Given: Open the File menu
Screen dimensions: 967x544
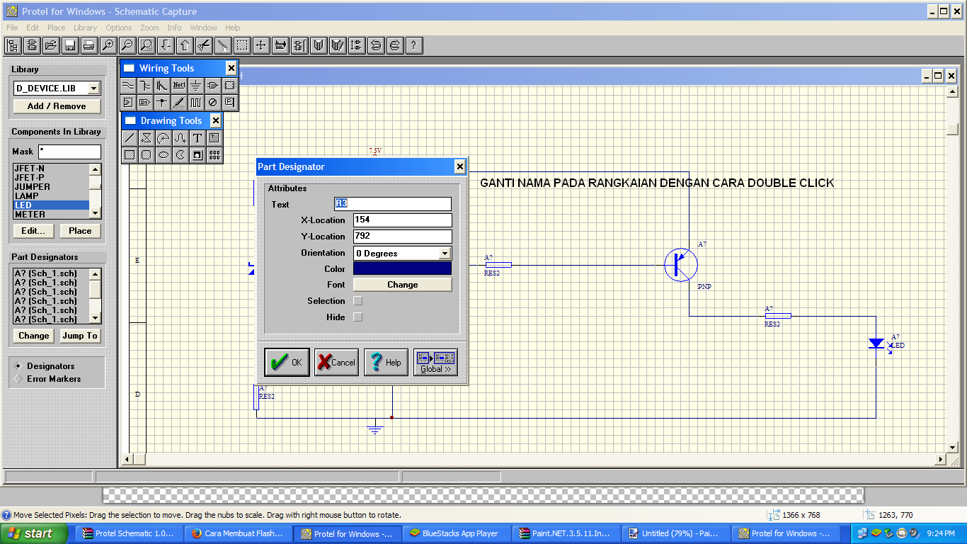Looking at the screenshot, I should tap(12, 28).
